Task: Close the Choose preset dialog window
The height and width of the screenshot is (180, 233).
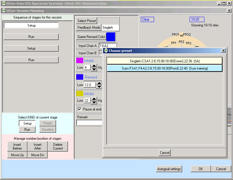Action: tap(223, 51)
